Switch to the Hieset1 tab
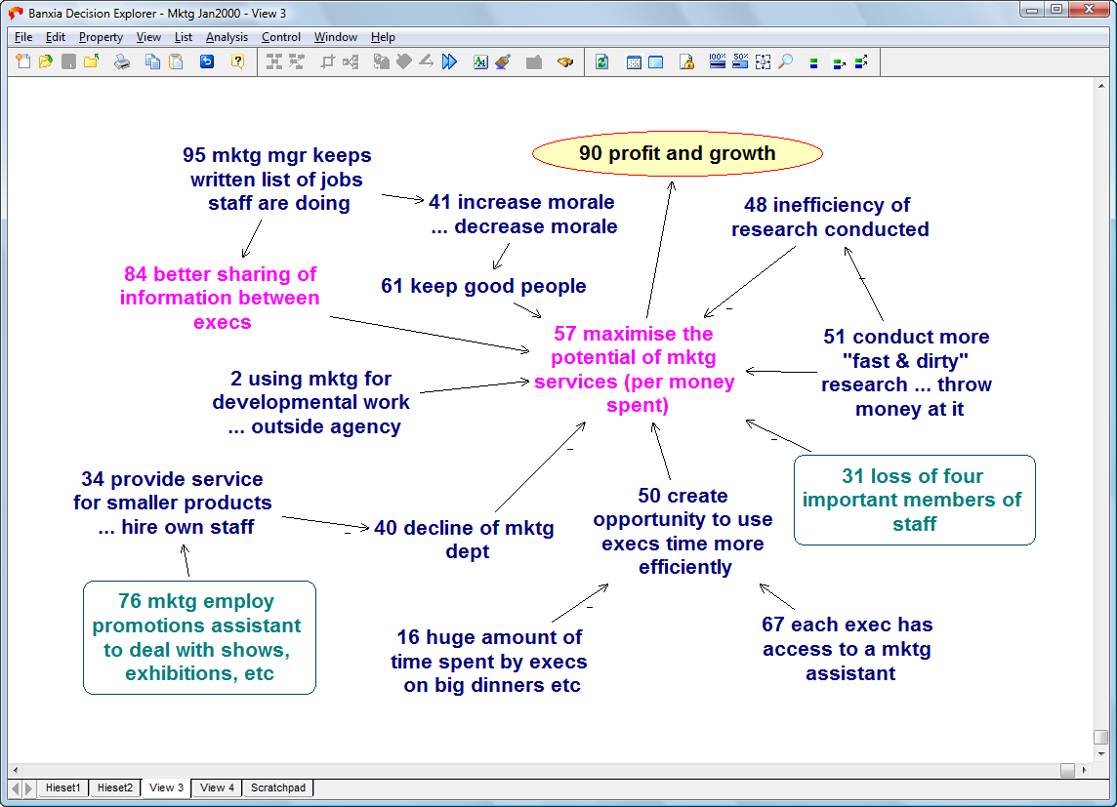 click(63, 787)
